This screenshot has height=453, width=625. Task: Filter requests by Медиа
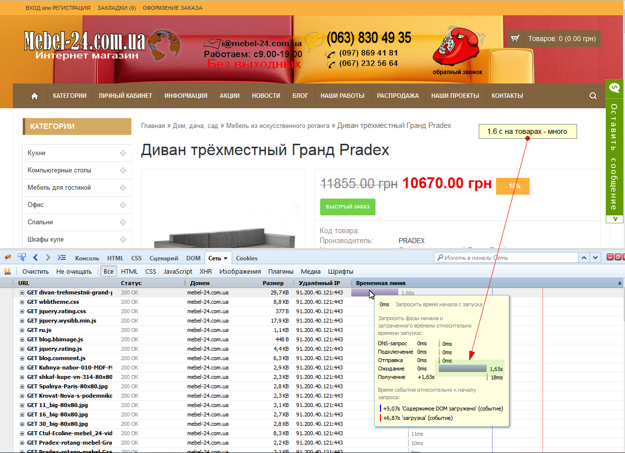(x=311, y=271)
